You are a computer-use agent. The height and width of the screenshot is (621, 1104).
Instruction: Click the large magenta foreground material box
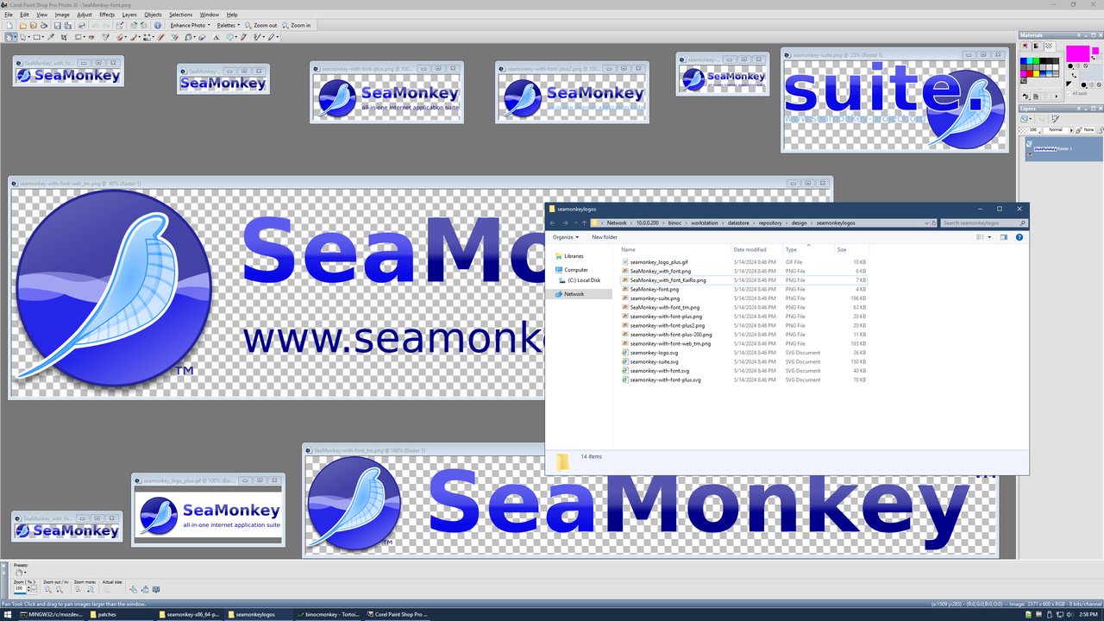1078,53
